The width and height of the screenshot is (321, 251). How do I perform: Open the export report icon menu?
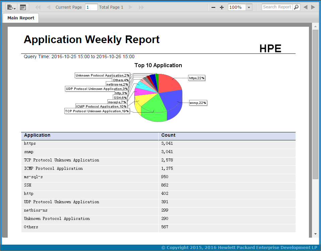click(11, 7)
